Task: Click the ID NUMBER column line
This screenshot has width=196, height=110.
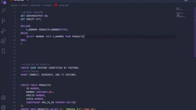Action: coord(33,88)
